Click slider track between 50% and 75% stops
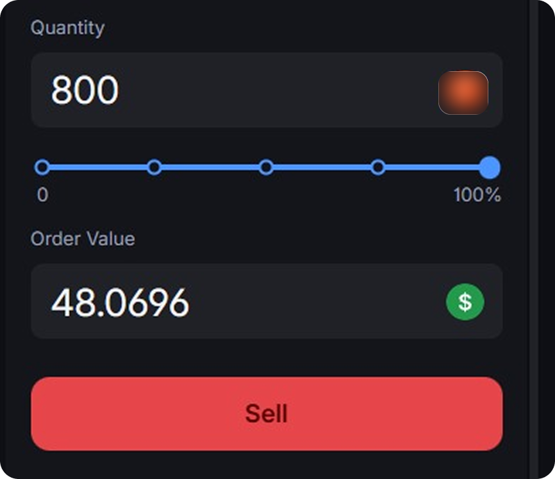Viewport: 555px width, 479px height. tap(322, 167)
